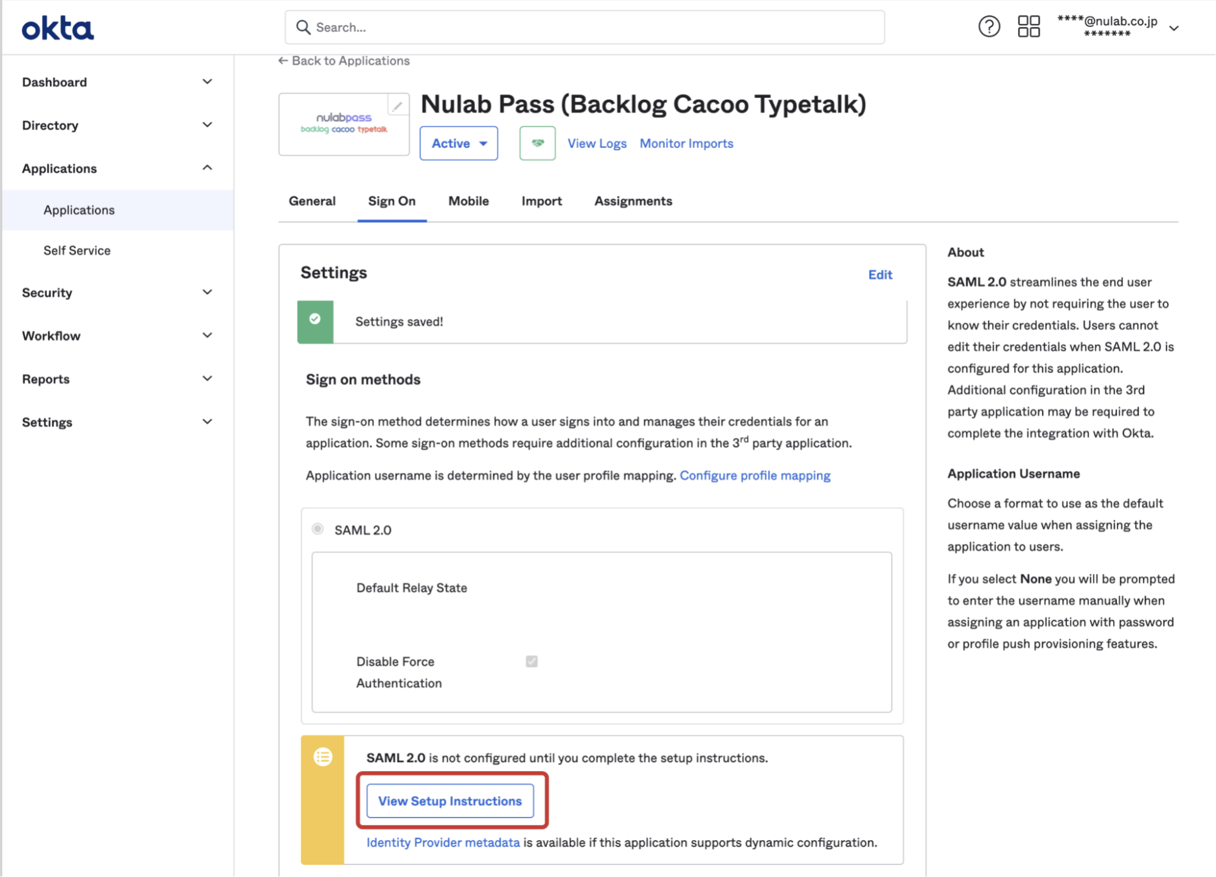
Task: Click View Setup Instructions button
Action: pyautogui.click(x=450, y=801)
